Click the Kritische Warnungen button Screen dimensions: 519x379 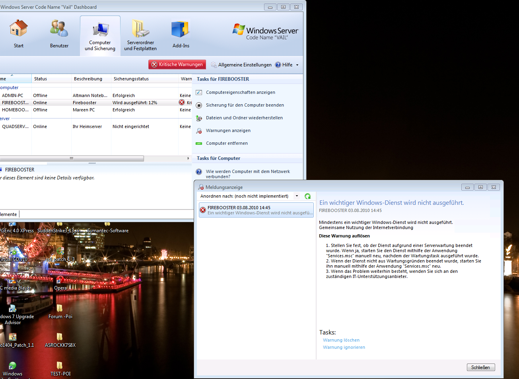177,64
